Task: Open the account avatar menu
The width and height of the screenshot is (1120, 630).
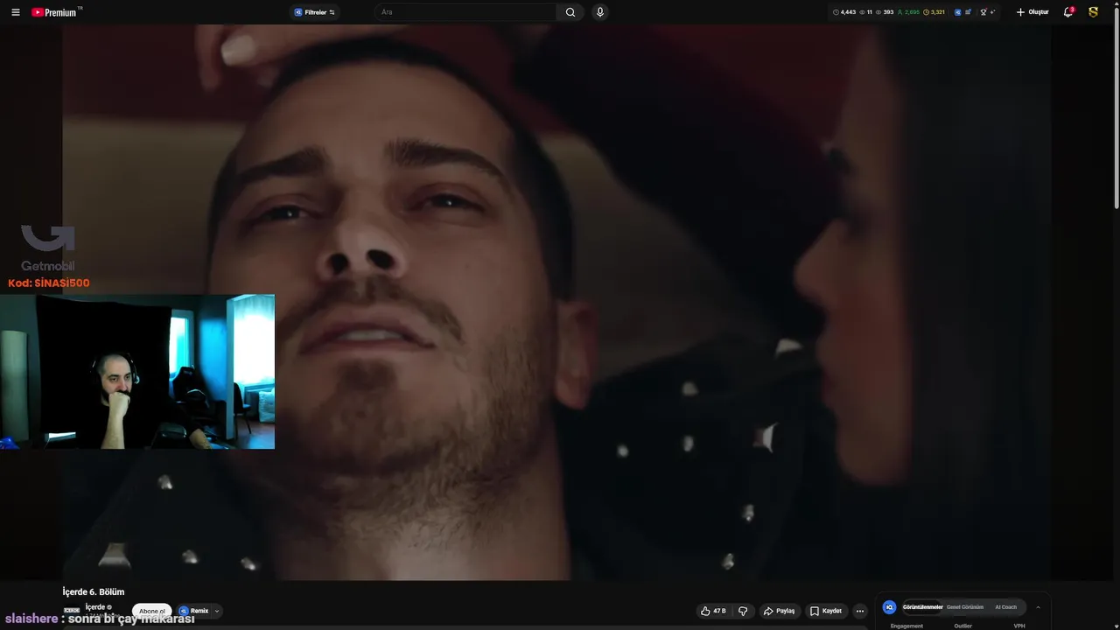Action: (1094, 12)
